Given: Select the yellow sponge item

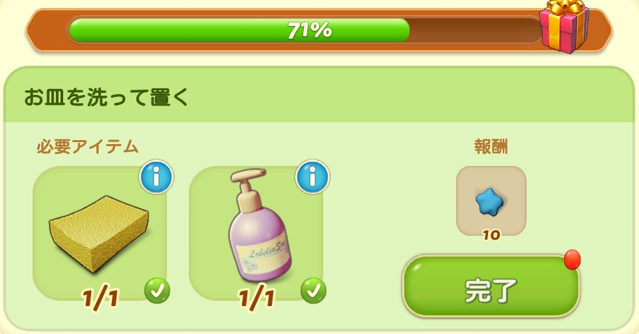Looking at the screenshot, I should coord(98,234).
